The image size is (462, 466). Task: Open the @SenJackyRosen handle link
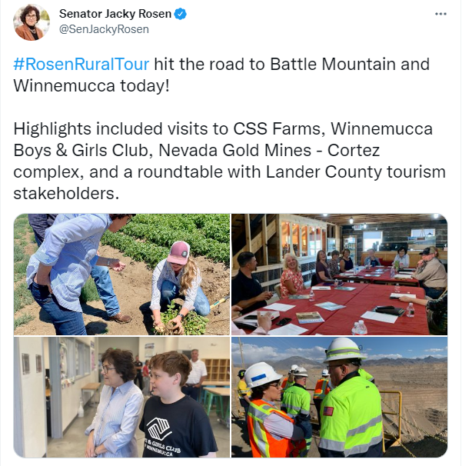(x=104, y=29)
